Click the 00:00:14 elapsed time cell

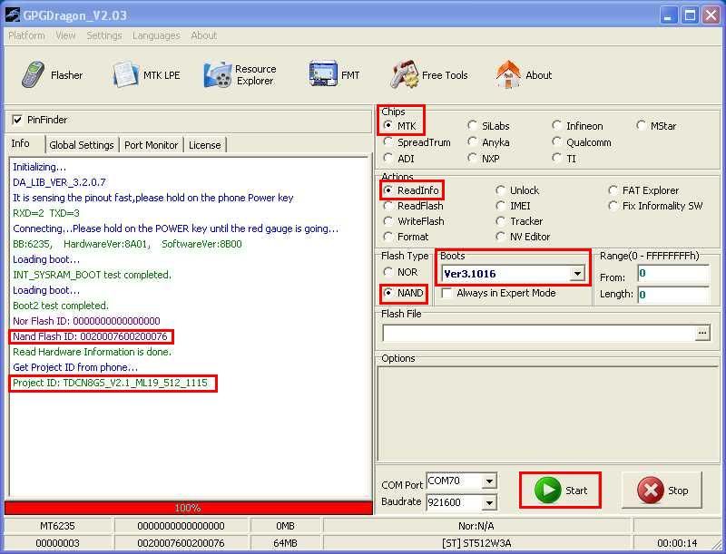tap(677, 543)
